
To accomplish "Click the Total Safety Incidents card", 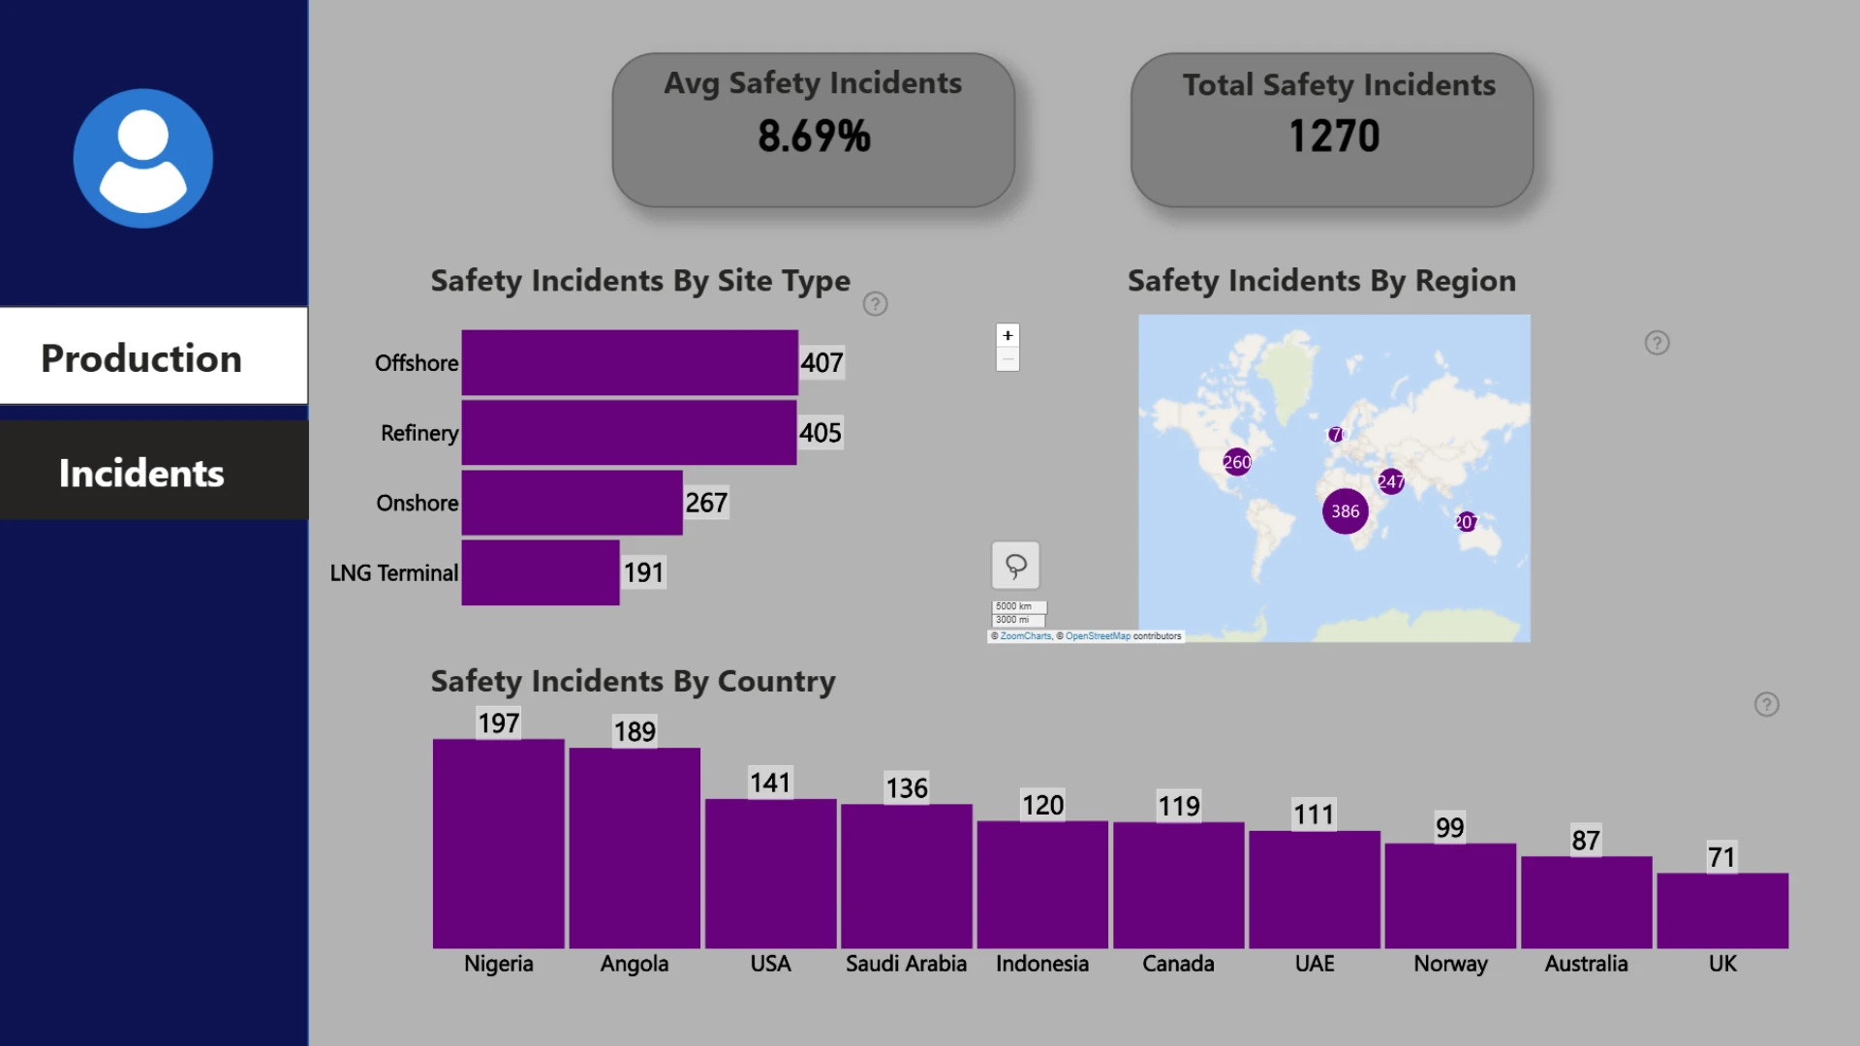I will pos(1332,130).
